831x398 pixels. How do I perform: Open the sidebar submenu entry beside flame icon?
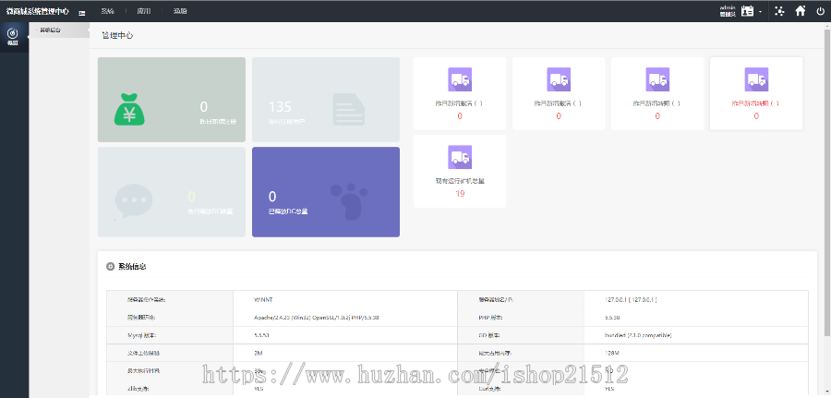pyautogui.click(x=51, y=30)
